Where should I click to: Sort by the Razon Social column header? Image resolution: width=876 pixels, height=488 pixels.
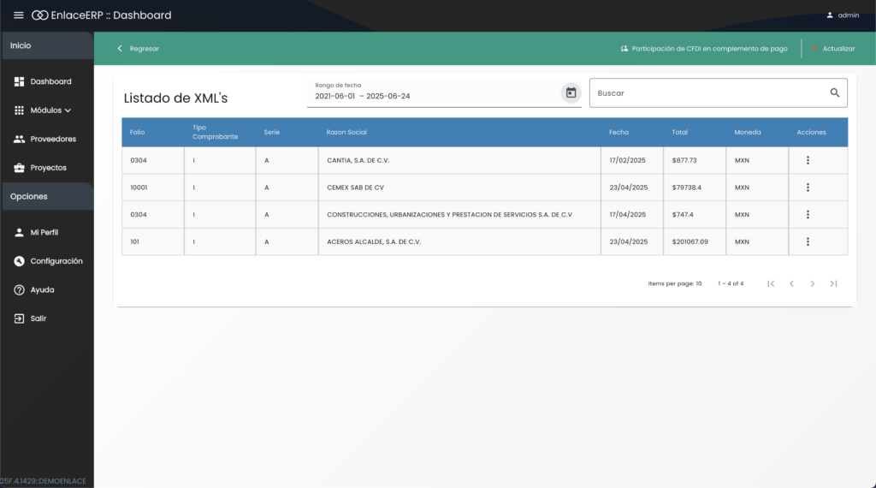pyautogui.click(x=346, y=133)
